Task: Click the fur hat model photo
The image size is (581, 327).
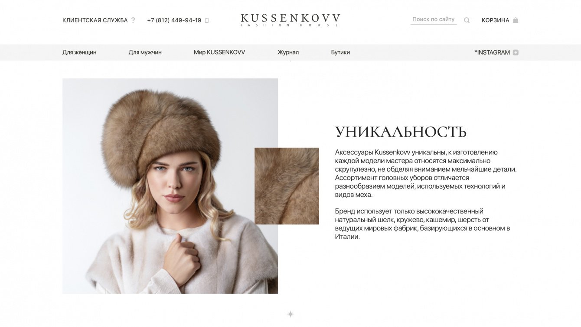Action: (170, 186)
